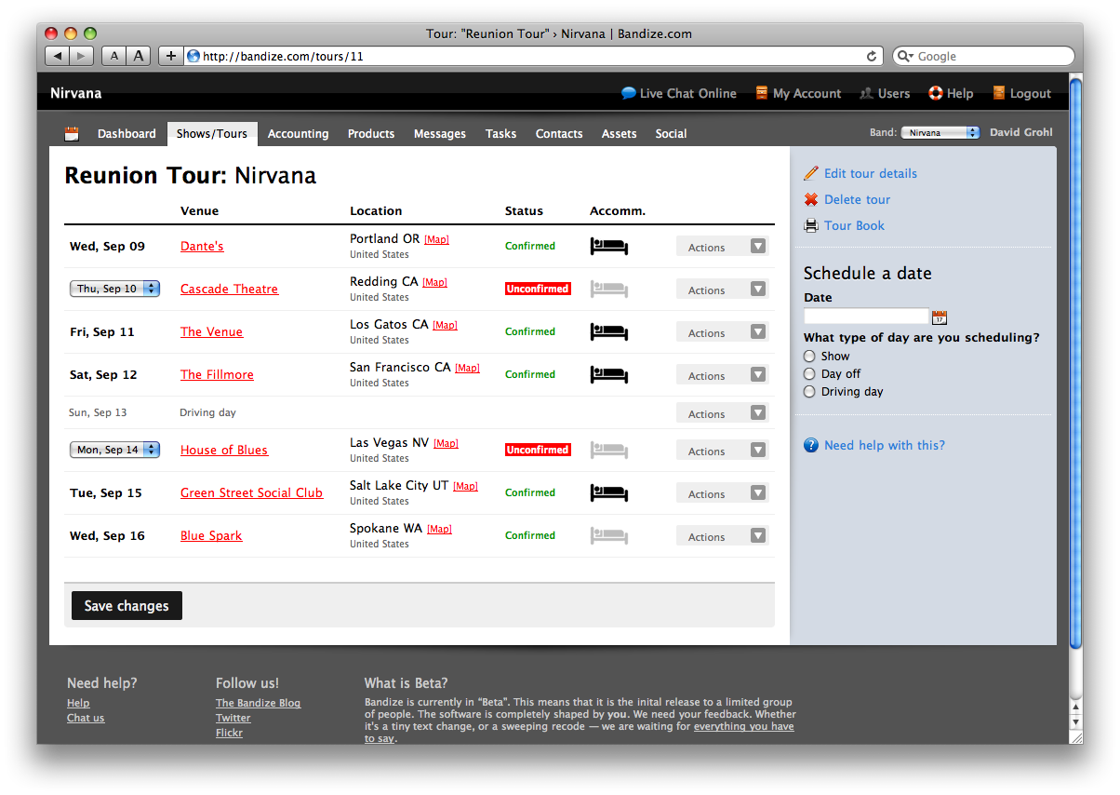Click the bed icon for Green Street Social Club
1120x795 pixels.
point(609,493)
